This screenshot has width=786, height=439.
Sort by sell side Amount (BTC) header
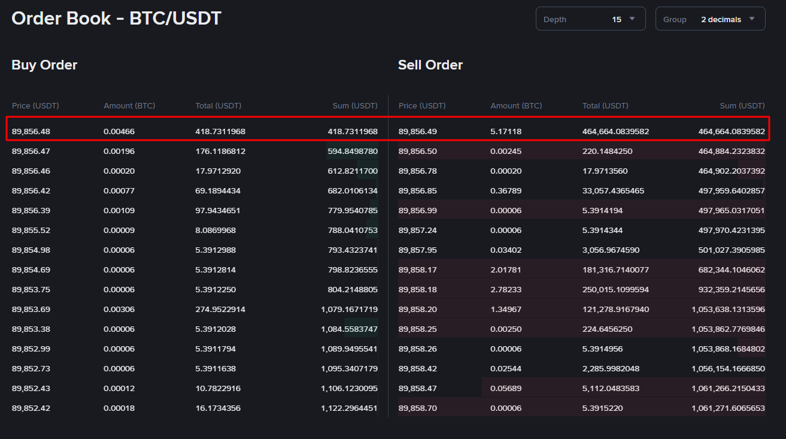515,105
